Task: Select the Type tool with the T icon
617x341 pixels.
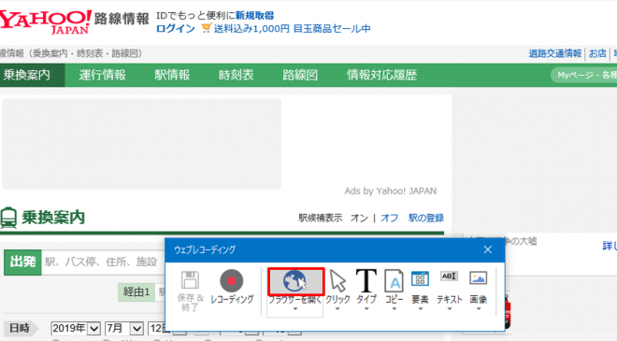Action: tap(366, 280)
